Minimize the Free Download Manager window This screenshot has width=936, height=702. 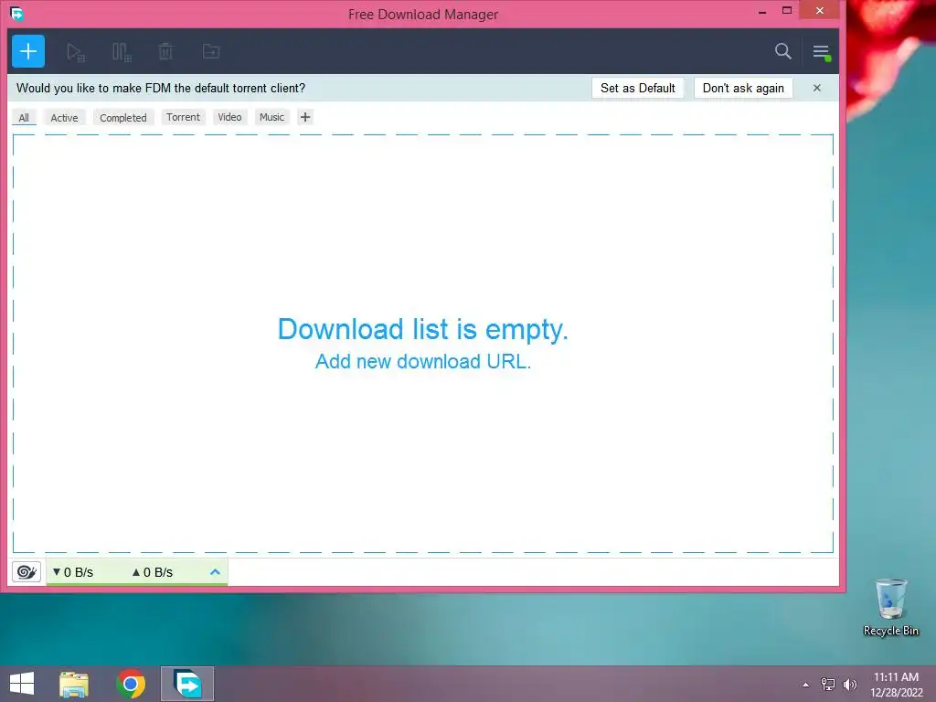762,12
